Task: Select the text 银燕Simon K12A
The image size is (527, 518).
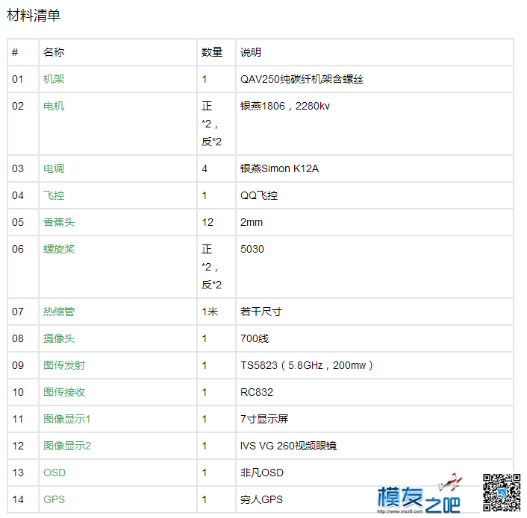Action: (279, 168)
